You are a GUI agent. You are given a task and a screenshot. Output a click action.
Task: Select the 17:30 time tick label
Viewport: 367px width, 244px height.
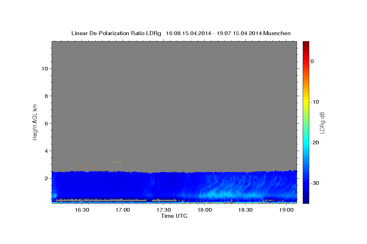[164, 210]
